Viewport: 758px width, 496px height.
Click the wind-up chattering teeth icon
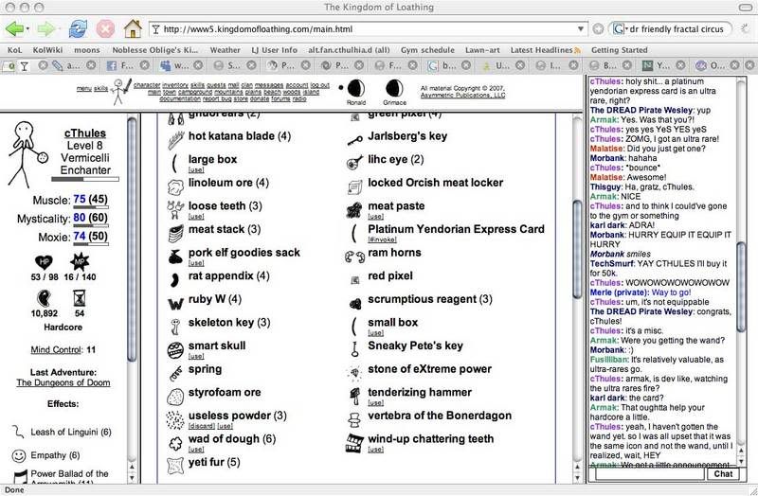coord(354,443)
